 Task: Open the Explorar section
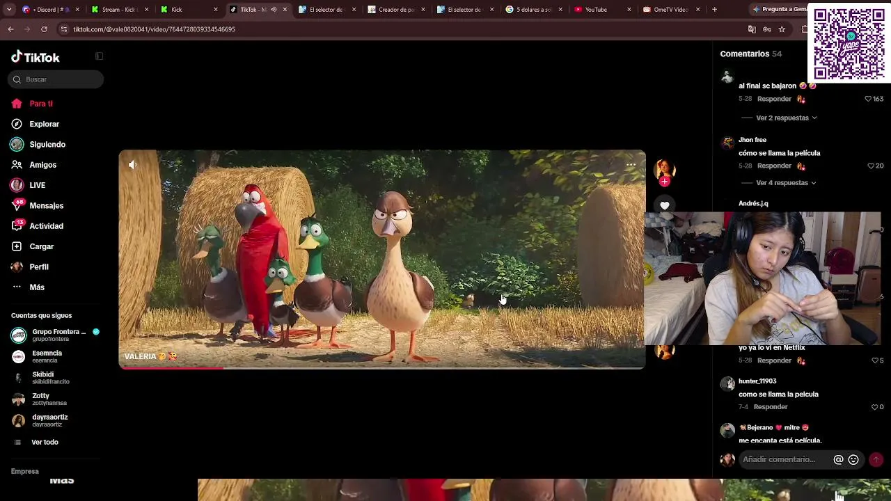click(x=44, y=124)
